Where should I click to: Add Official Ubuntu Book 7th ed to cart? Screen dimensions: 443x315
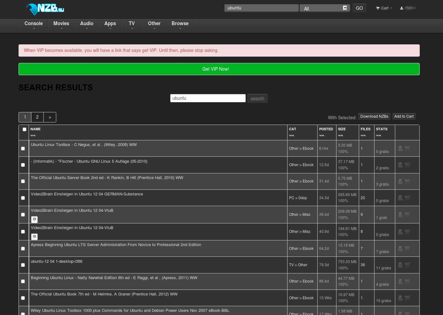407,298
